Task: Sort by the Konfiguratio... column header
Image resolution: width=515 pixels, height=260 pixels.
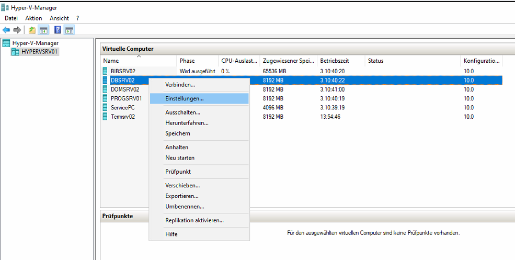Action: coord(482,61)
